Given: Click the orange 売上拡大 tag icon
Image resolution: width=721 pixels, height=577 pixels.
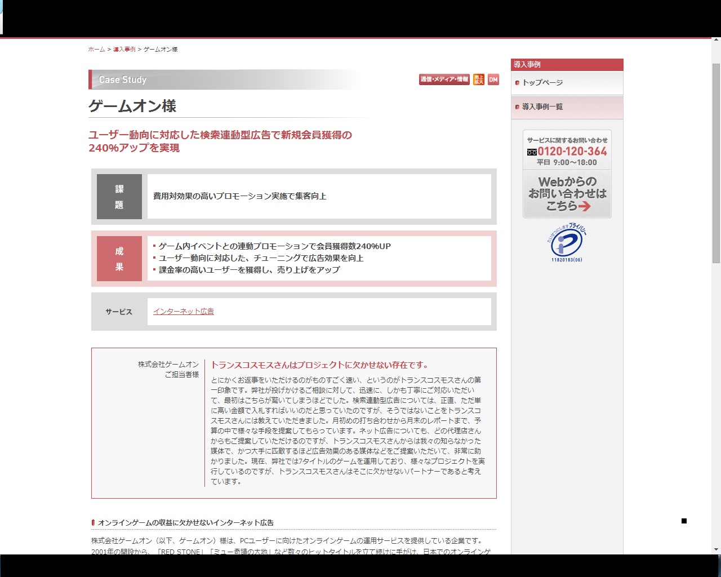Looking at the screenshot, I should [x=479, y=79].
